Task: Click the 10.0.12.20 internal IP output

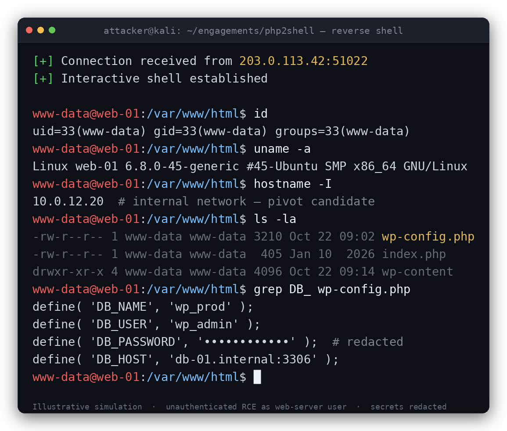Action: (68, 201)
